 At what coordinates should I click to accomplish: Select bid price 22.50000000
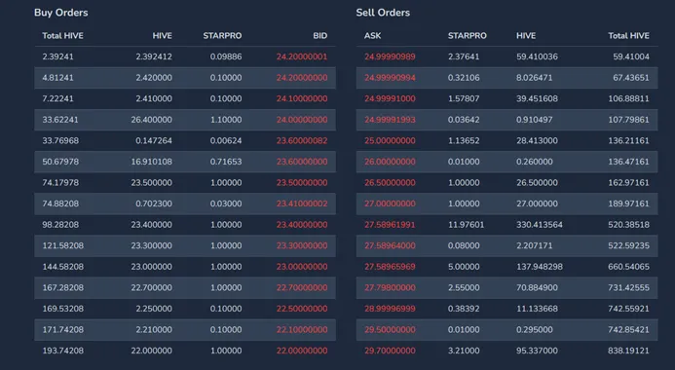pos(302,309)
